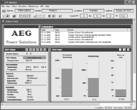Click the Event column header
This screenshot has width=137, height=110.
coord(98,30)
